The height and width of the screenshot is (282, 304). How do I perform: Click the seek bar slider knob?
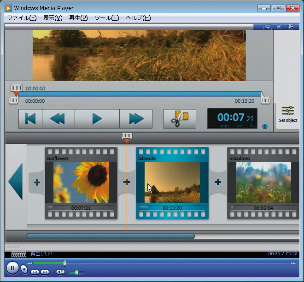click(65, 263)
